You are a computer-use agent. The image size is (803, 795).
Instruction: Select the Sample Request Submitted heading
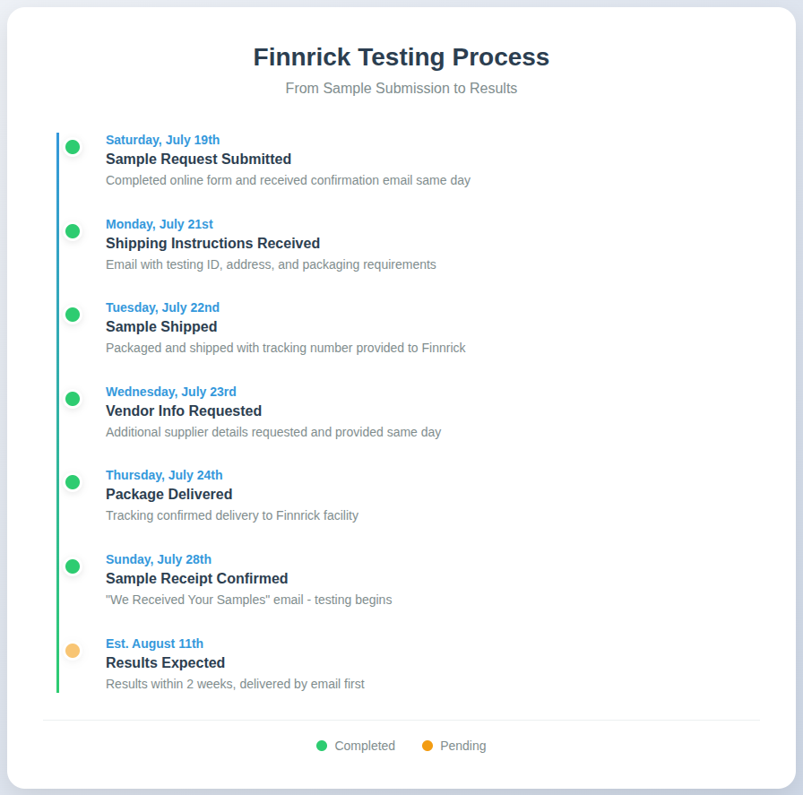click(198, 160)
